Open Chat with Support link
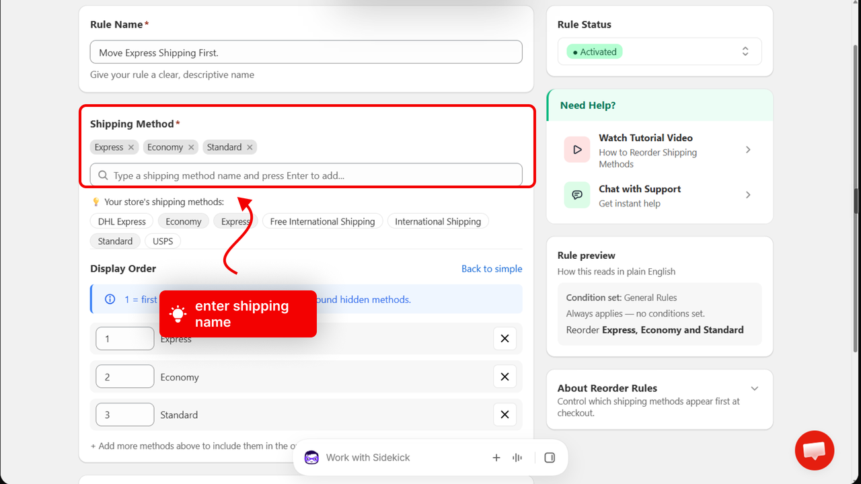Image resolution: width=861 pixels, height=484 pixels. point(640,189)
